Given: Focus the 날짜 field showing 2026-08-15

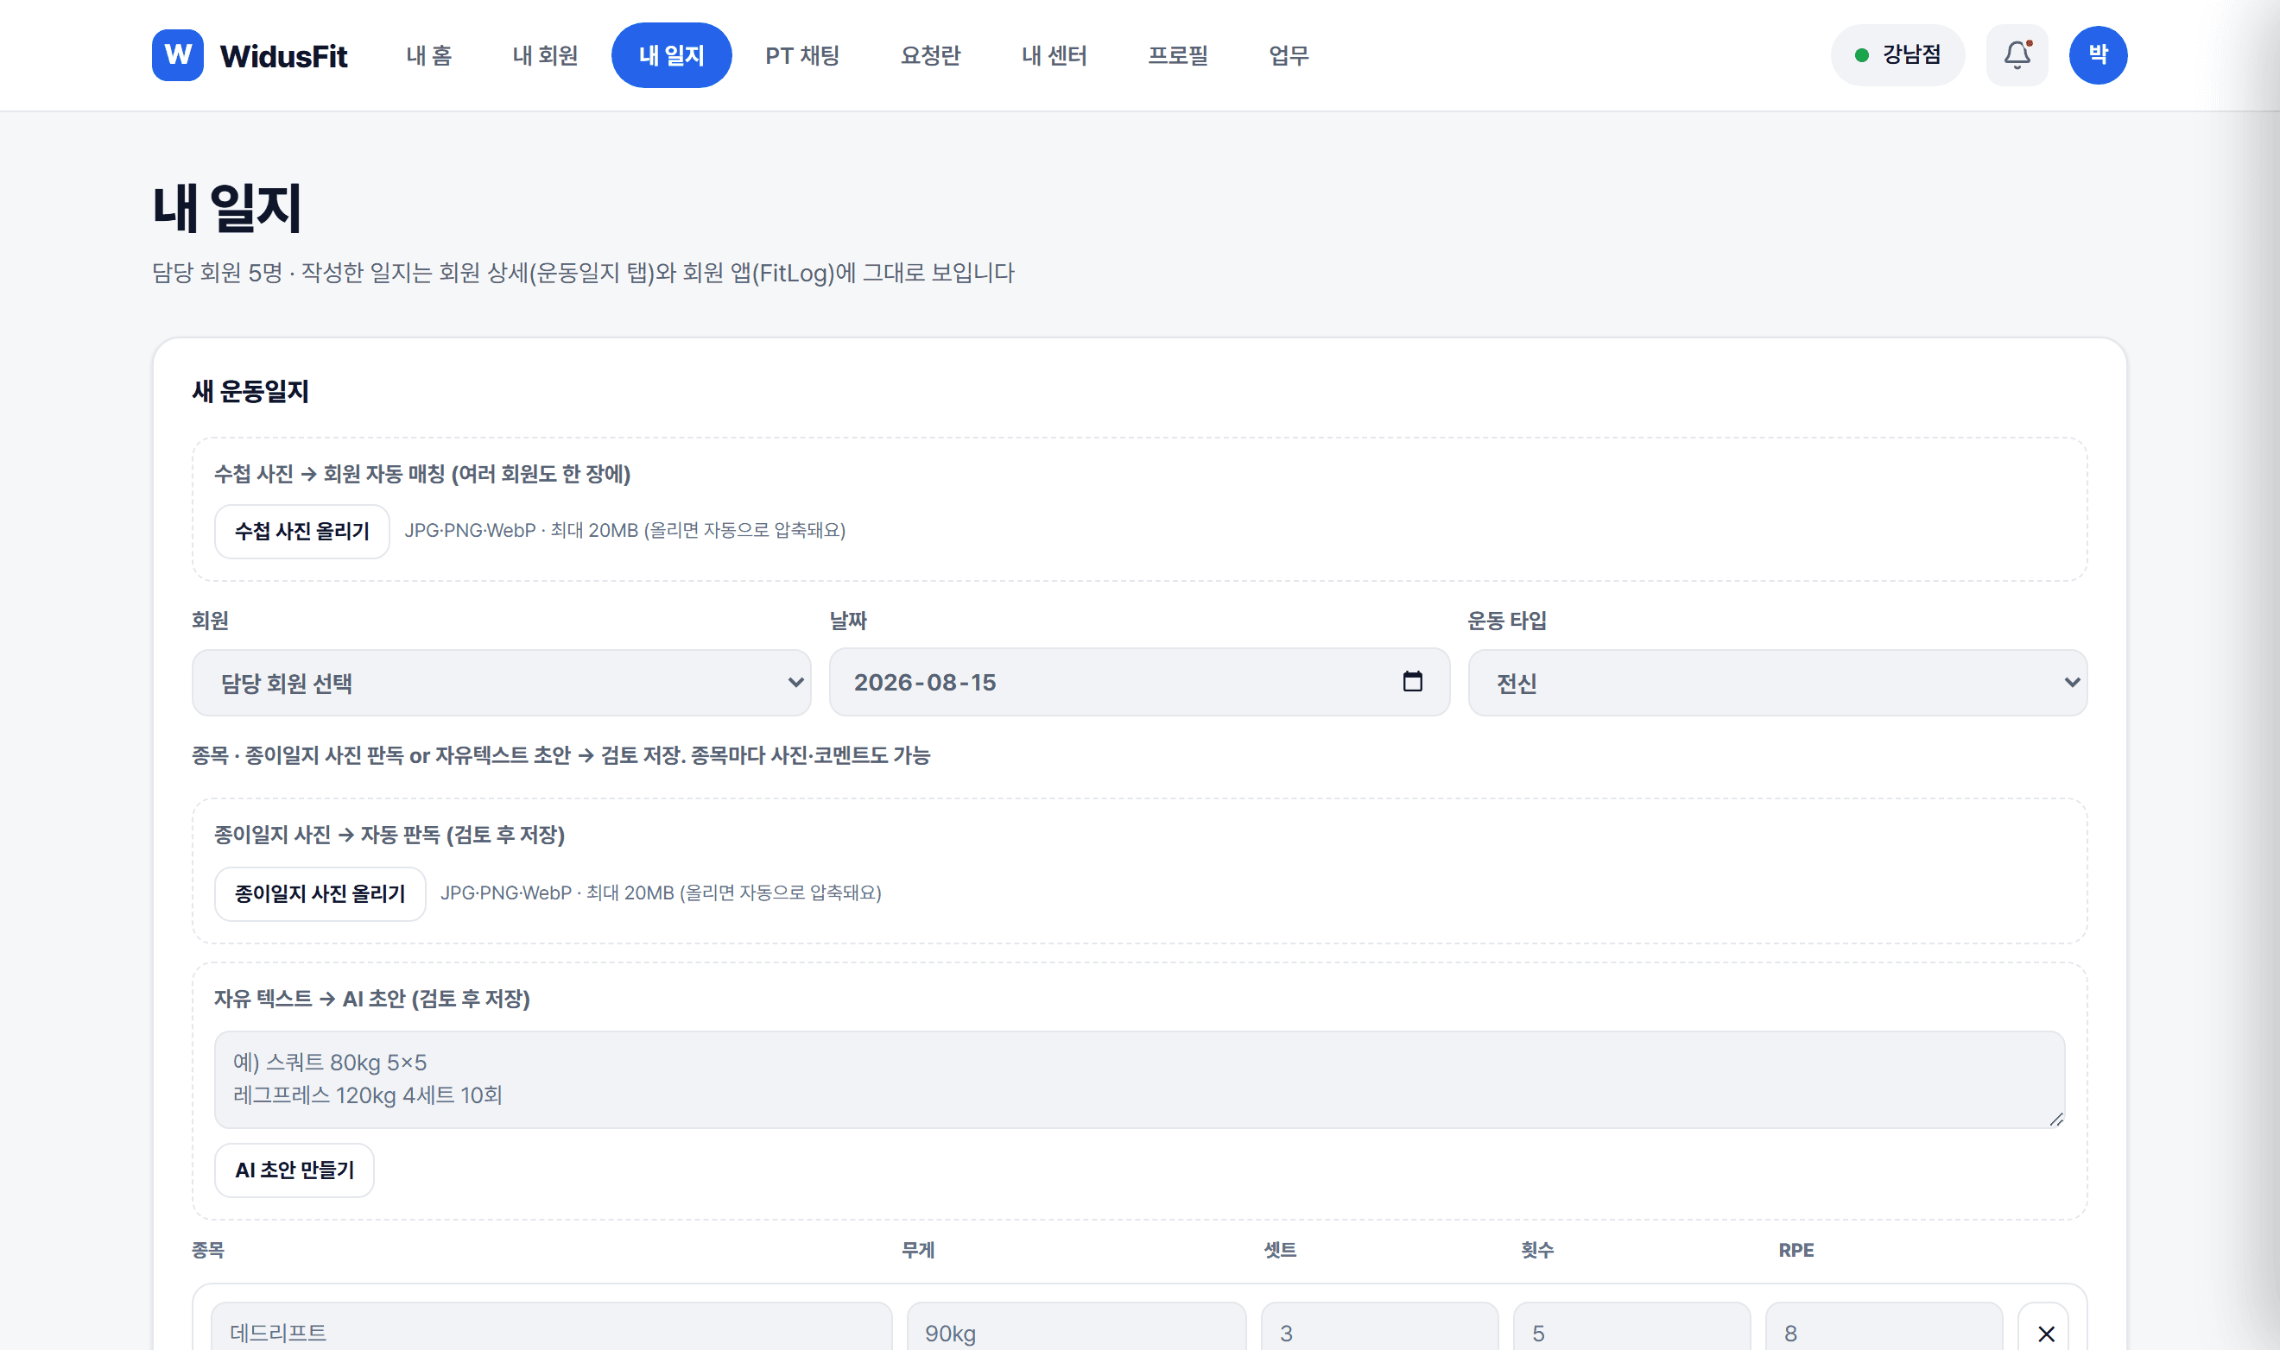Looking at the screenshot, I should pos(1139,682).
